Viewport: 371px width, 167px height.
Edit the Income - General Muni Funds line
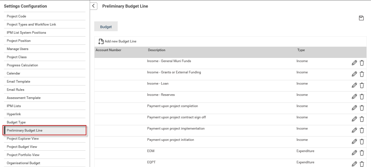(354, 63)
